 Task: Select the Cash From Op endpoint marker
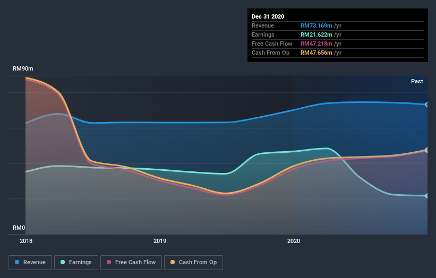[427, 150]
